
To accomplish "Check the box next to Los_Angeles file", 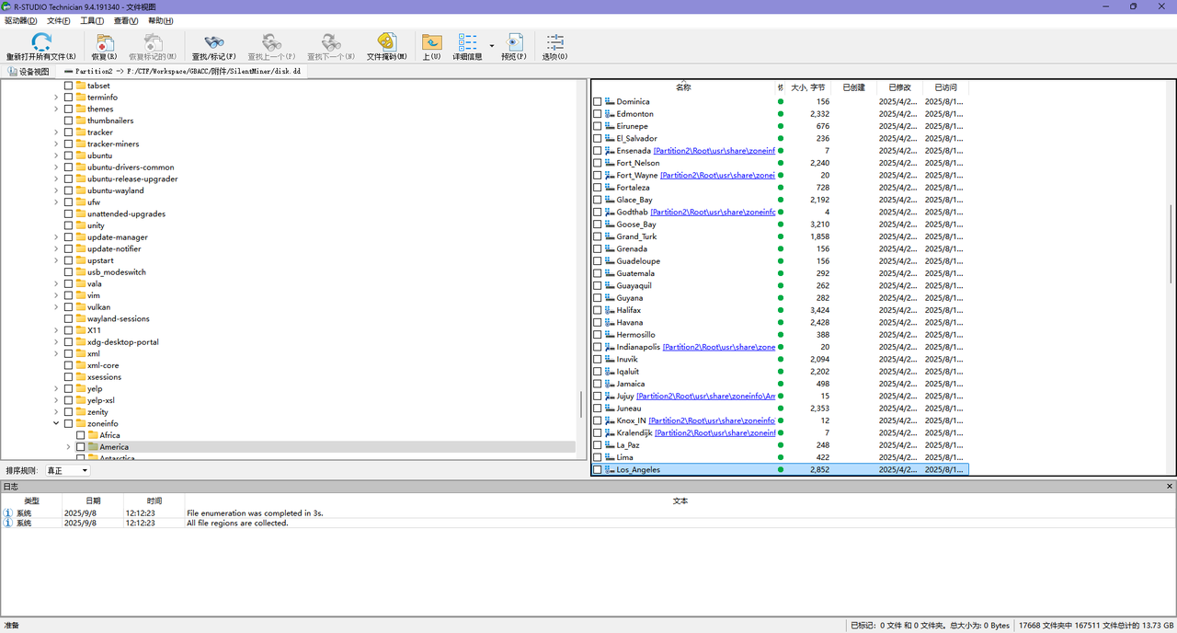I will tap(598, 470).
